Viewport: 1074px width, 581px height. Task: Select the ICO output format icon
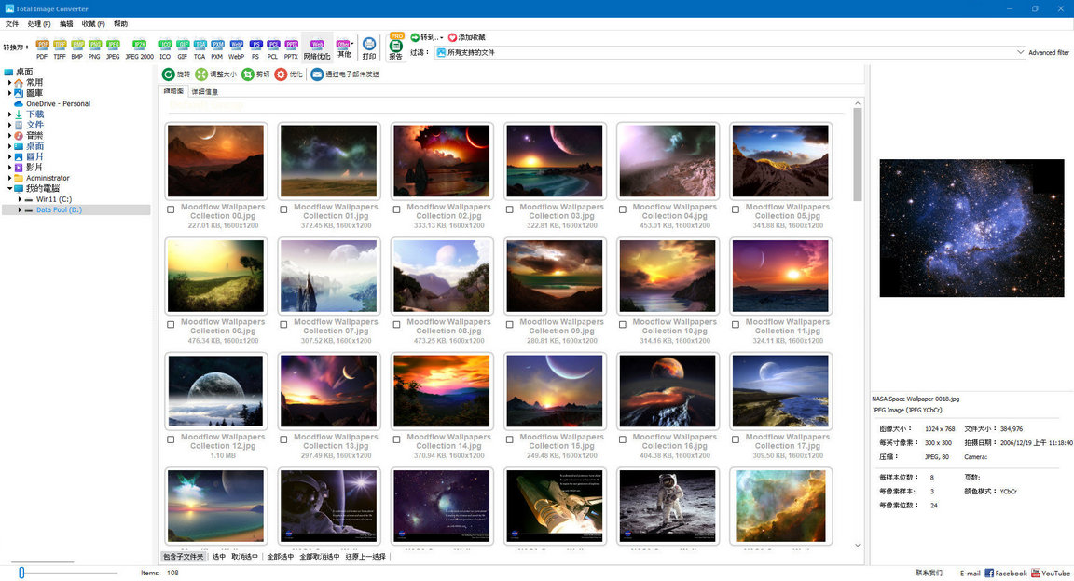tap(165, 43)
